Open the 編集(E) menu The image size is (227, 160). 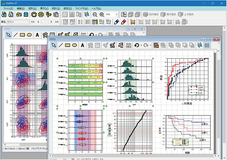pyautogui.click(x=21, y=9)
